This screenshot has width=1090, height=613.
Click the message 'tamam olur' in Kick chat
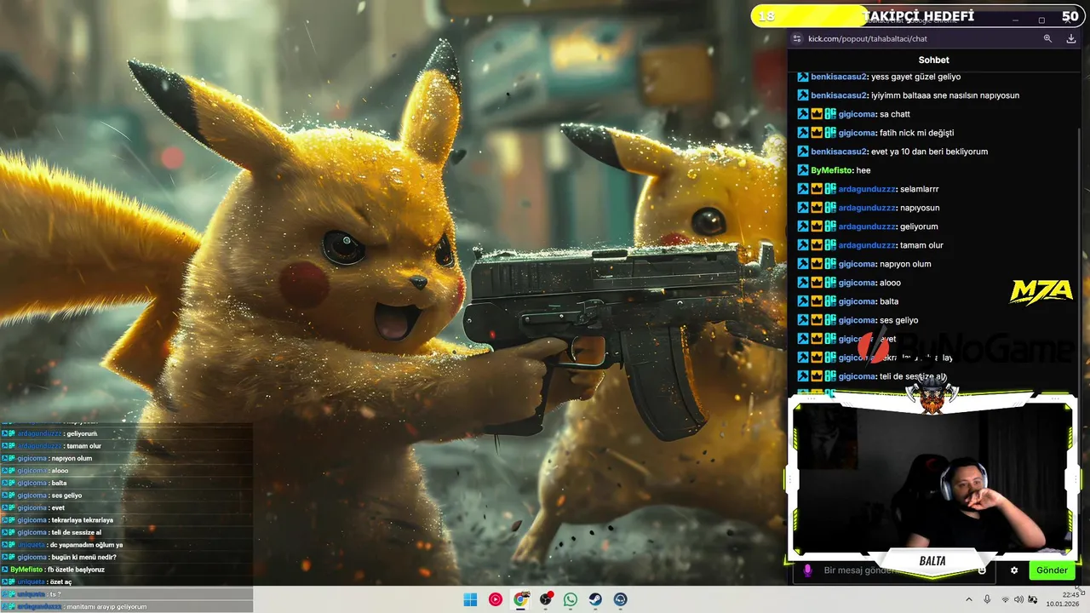[921, 245]
